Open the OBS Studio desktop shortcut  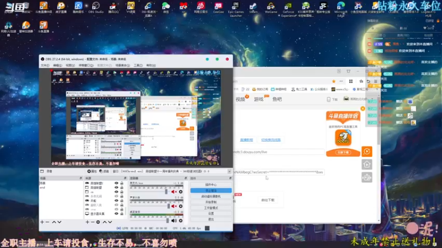coord(96,8)
